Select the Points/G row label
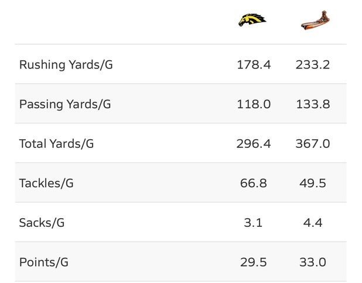 pyautogui.click(x=44, y=262)
